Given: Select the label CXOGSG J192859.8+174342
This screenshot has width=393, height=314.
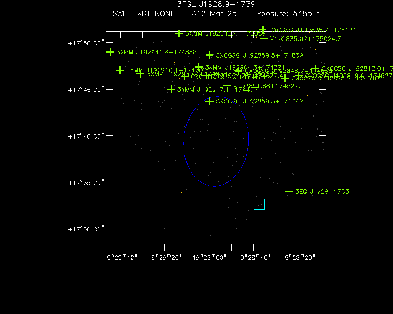Looking at the screenshot, I should [x=259, y=101].
